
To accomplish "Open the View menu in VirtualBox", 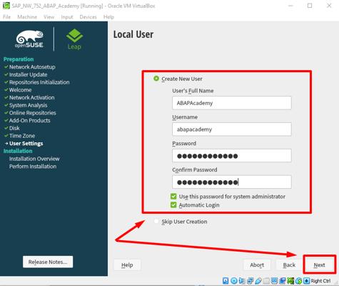I will [x=49, y=17].
